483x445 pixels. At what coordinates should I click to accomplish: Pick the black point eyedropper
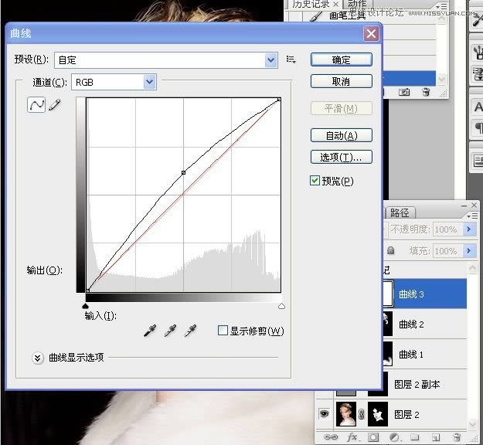coord(151,331)
